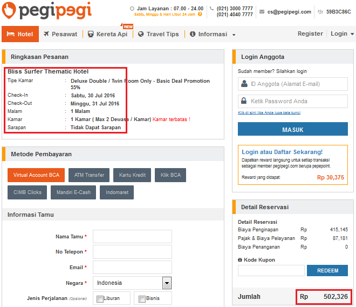Click the 415,145 Biaya Penginapan value

pos(339,230)
